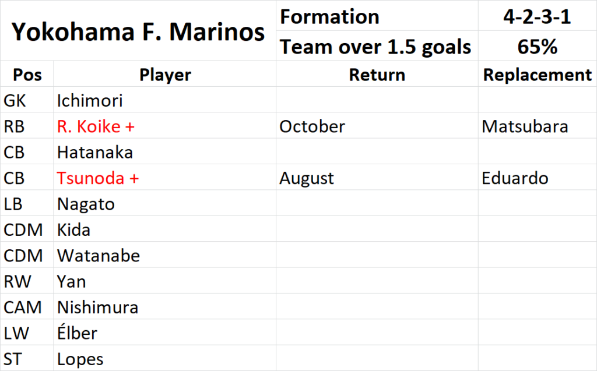Click the Watanabe player cell

164,255
